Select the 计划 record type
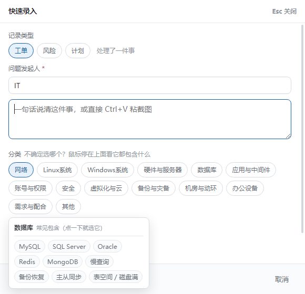This screenshot has height=294, width=305. (x=78, y=51)
